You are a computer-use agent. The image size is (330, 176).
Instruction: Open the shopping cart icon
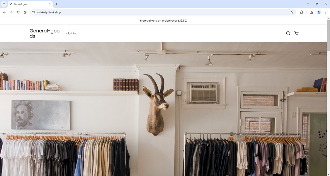pos(296,33)
